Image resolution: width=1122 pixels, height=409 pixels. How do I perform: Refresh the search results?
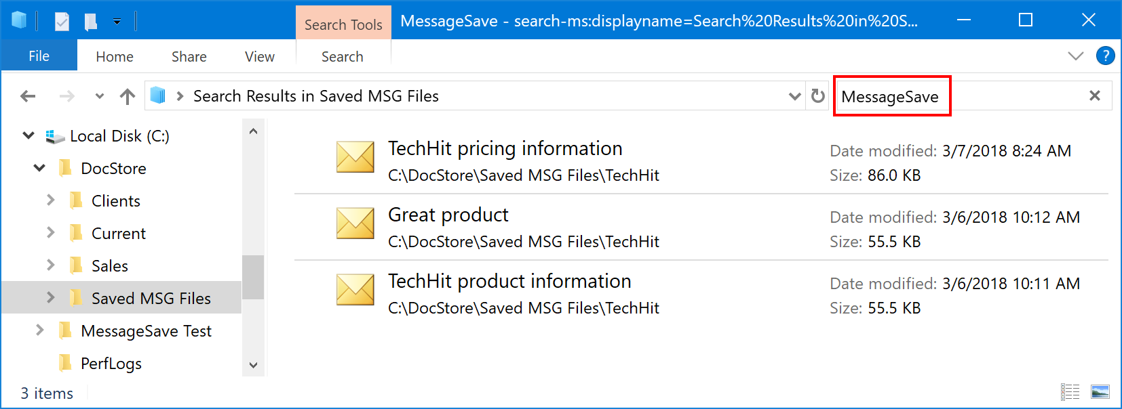(x=818, y=96)
